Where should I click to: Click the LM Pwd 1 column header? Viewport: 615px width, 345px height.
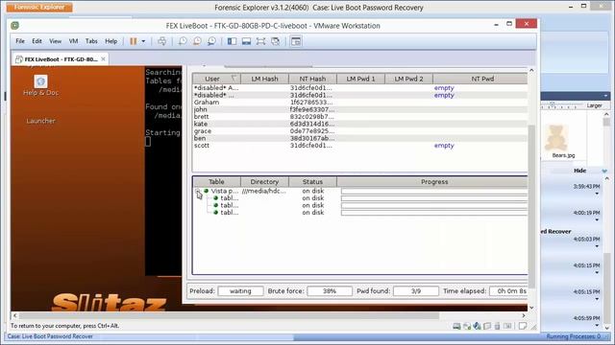(361, 79)
